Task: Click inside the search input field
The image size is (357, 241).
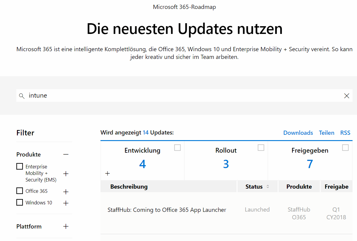Action: point(119,96)
